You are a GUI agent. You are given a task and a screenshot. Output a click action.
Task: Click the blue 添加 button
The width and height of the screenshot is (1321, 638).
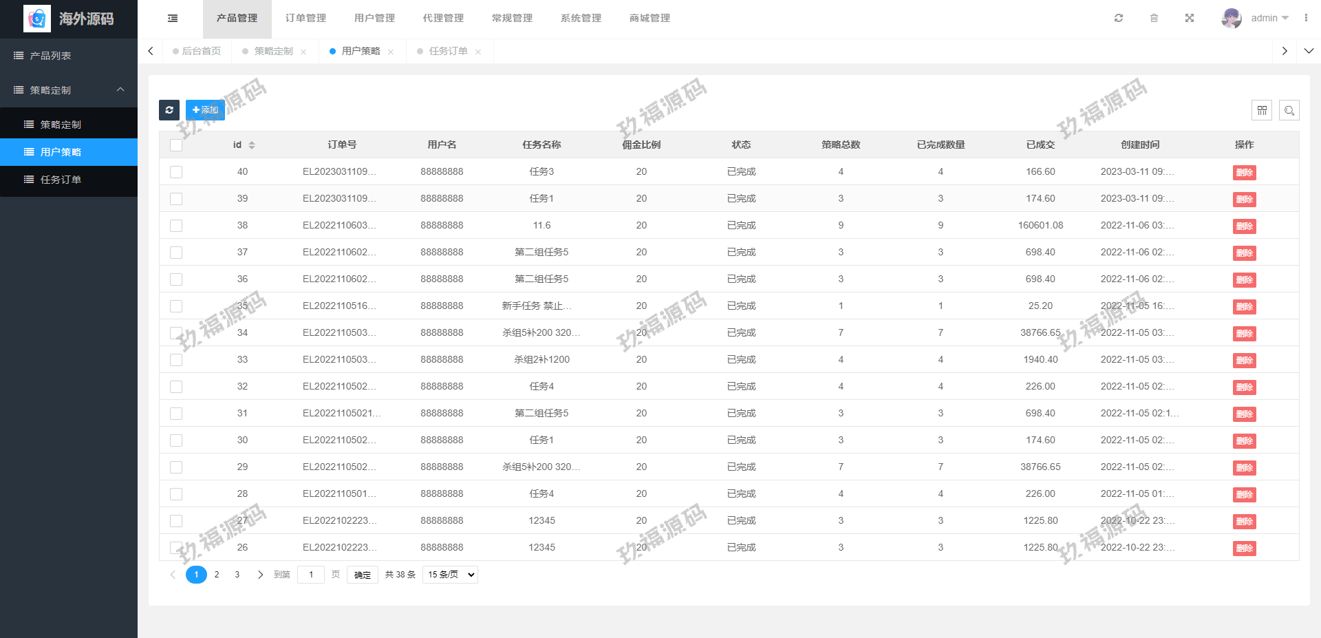tap(205, 110)
